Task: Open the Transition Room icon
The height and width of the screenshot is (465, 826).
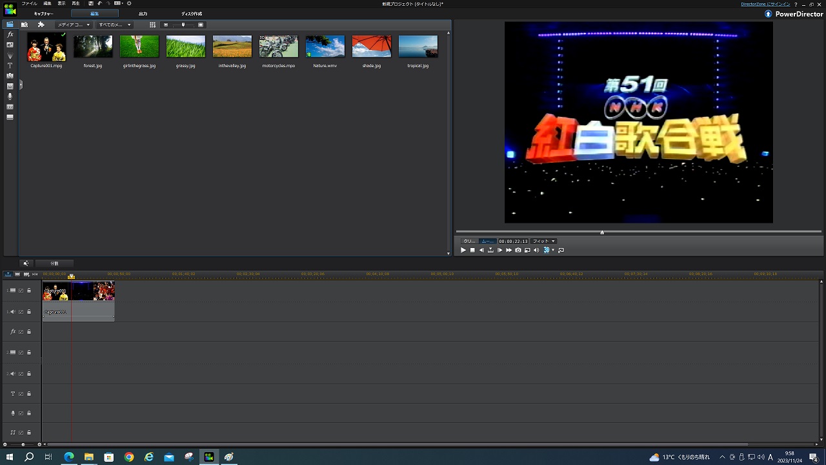Action: tap(10, 76)
